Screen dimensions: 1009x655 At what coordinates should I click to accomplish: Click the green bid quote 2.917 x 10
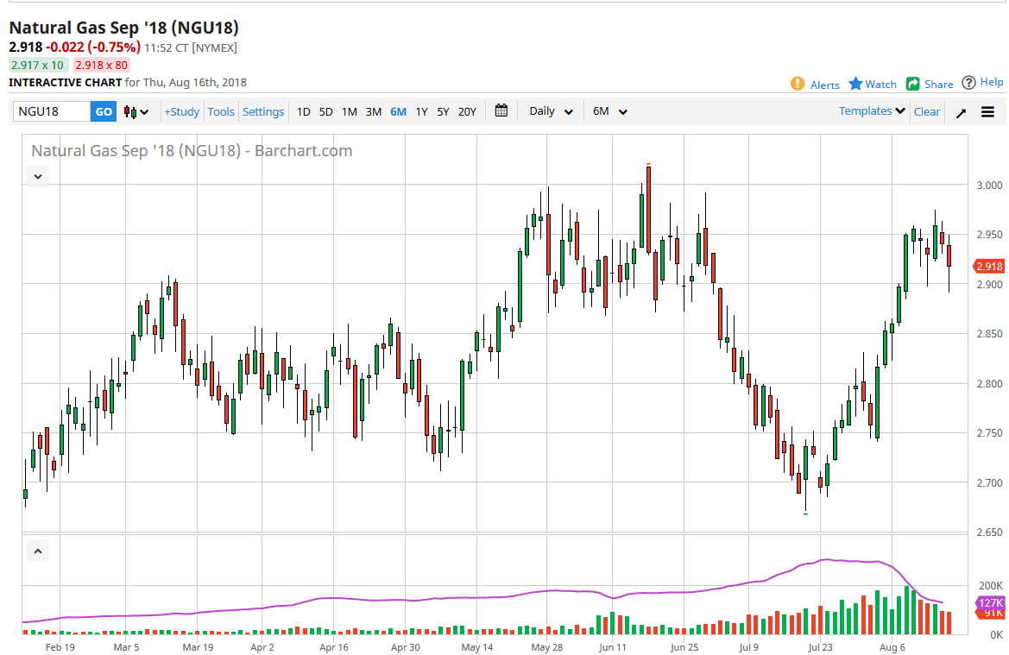pyautogui.click(x=38, y=65)
